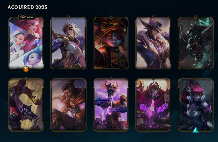
Task: Open the hooded blue-skinned yordle skin card
Action: 111,43
